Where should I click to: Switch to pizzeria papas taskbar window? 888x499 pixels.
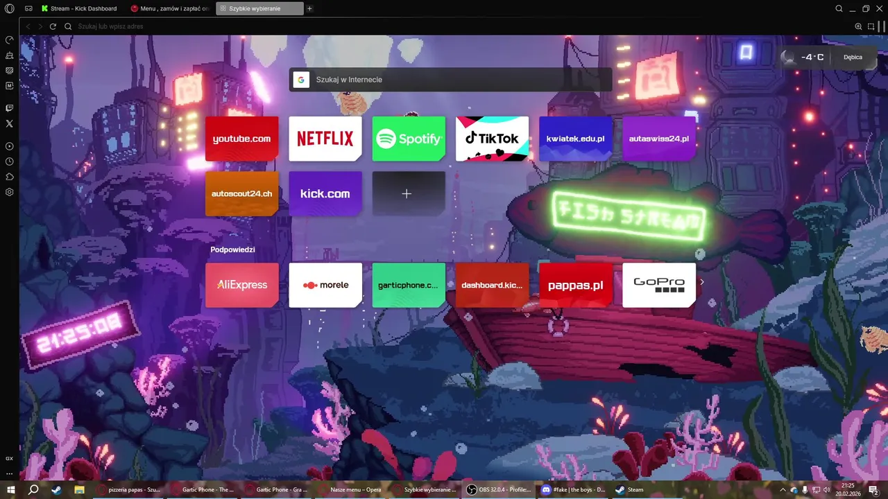[129, 490]
